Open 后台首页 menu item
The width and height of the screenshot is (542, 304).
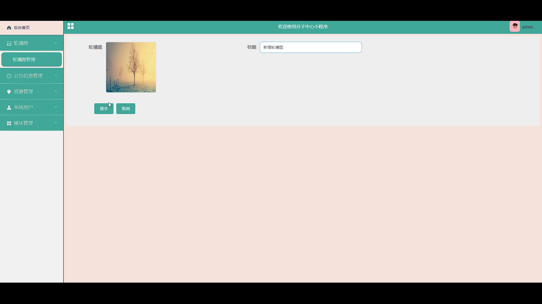click(x=32, y=28)
